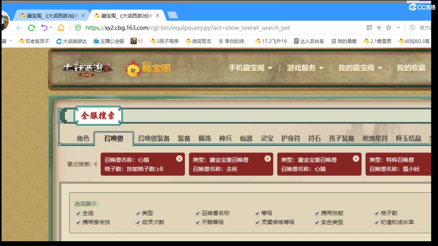This screenshot has height=246, width=438.
Task: Click the green security shield icon
Action: [x=78, y=28]
